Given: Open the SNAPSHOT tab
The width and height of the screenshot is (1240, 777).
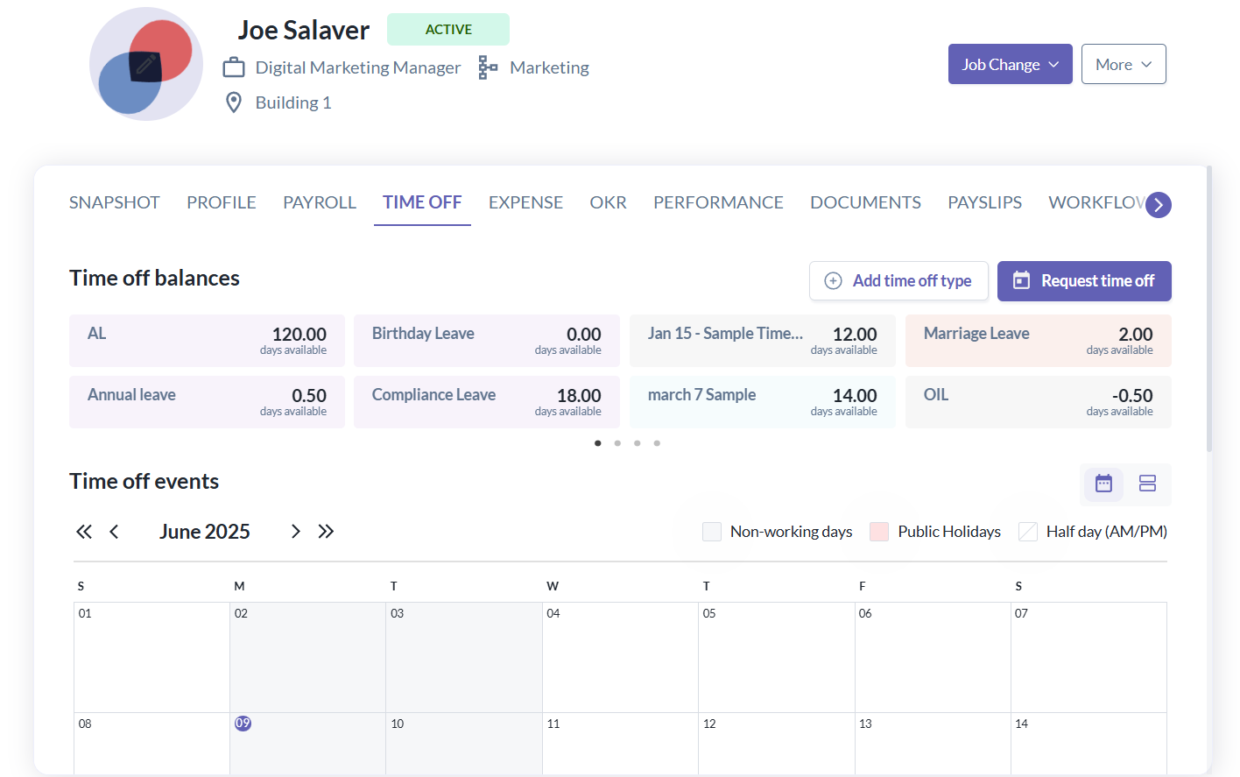Looking at the screenshot, I should pyautogui.click(x=115, y=202).
